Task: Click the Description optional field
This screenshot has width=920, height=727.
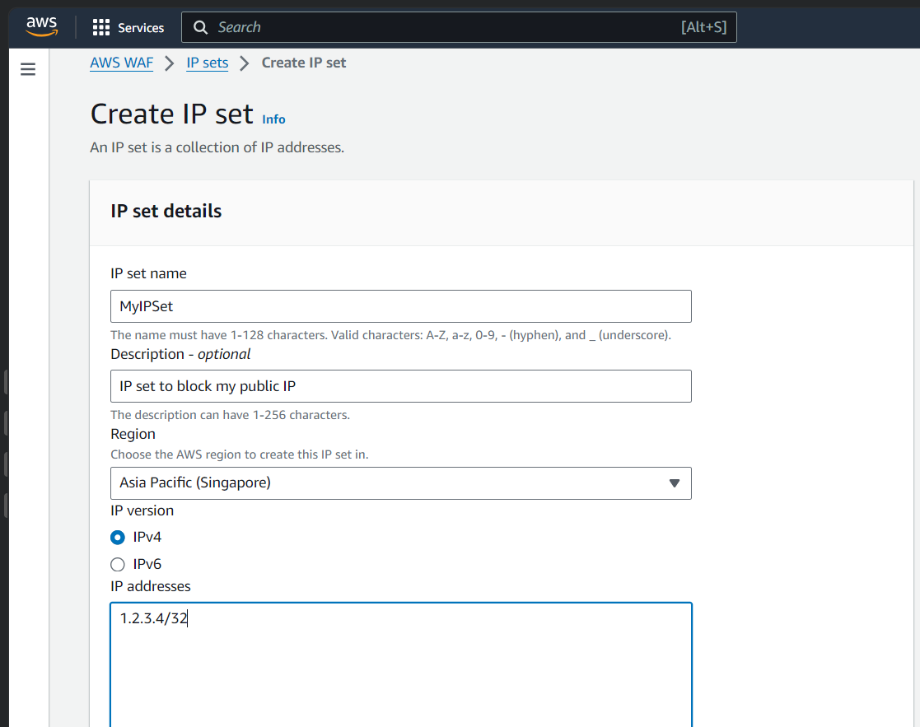Action: click(x=401, y=386)
